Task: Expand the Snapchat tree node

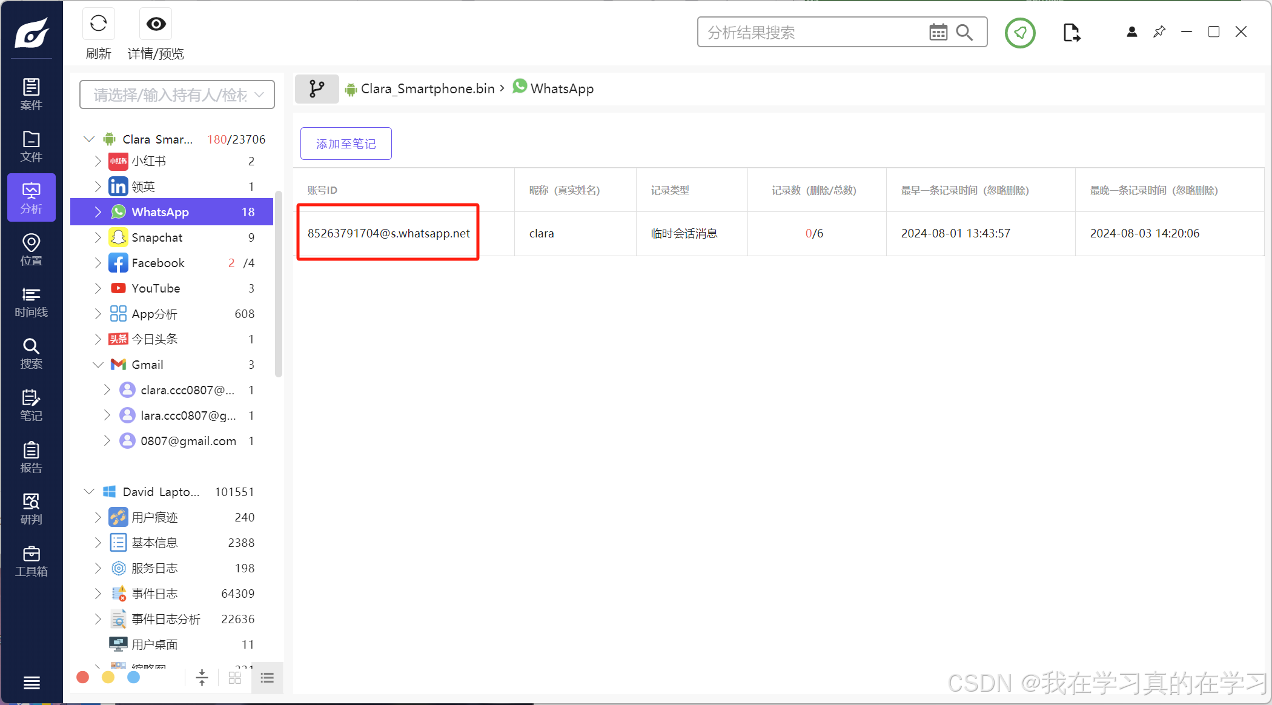Action: tap(98, 237)
